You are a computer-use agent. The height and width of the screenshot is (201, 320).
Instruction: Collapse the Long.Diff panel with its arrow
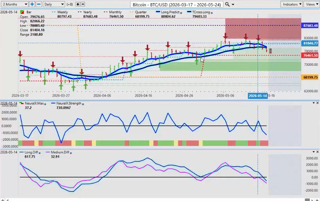pyautogui.click(x=314, y=152)
